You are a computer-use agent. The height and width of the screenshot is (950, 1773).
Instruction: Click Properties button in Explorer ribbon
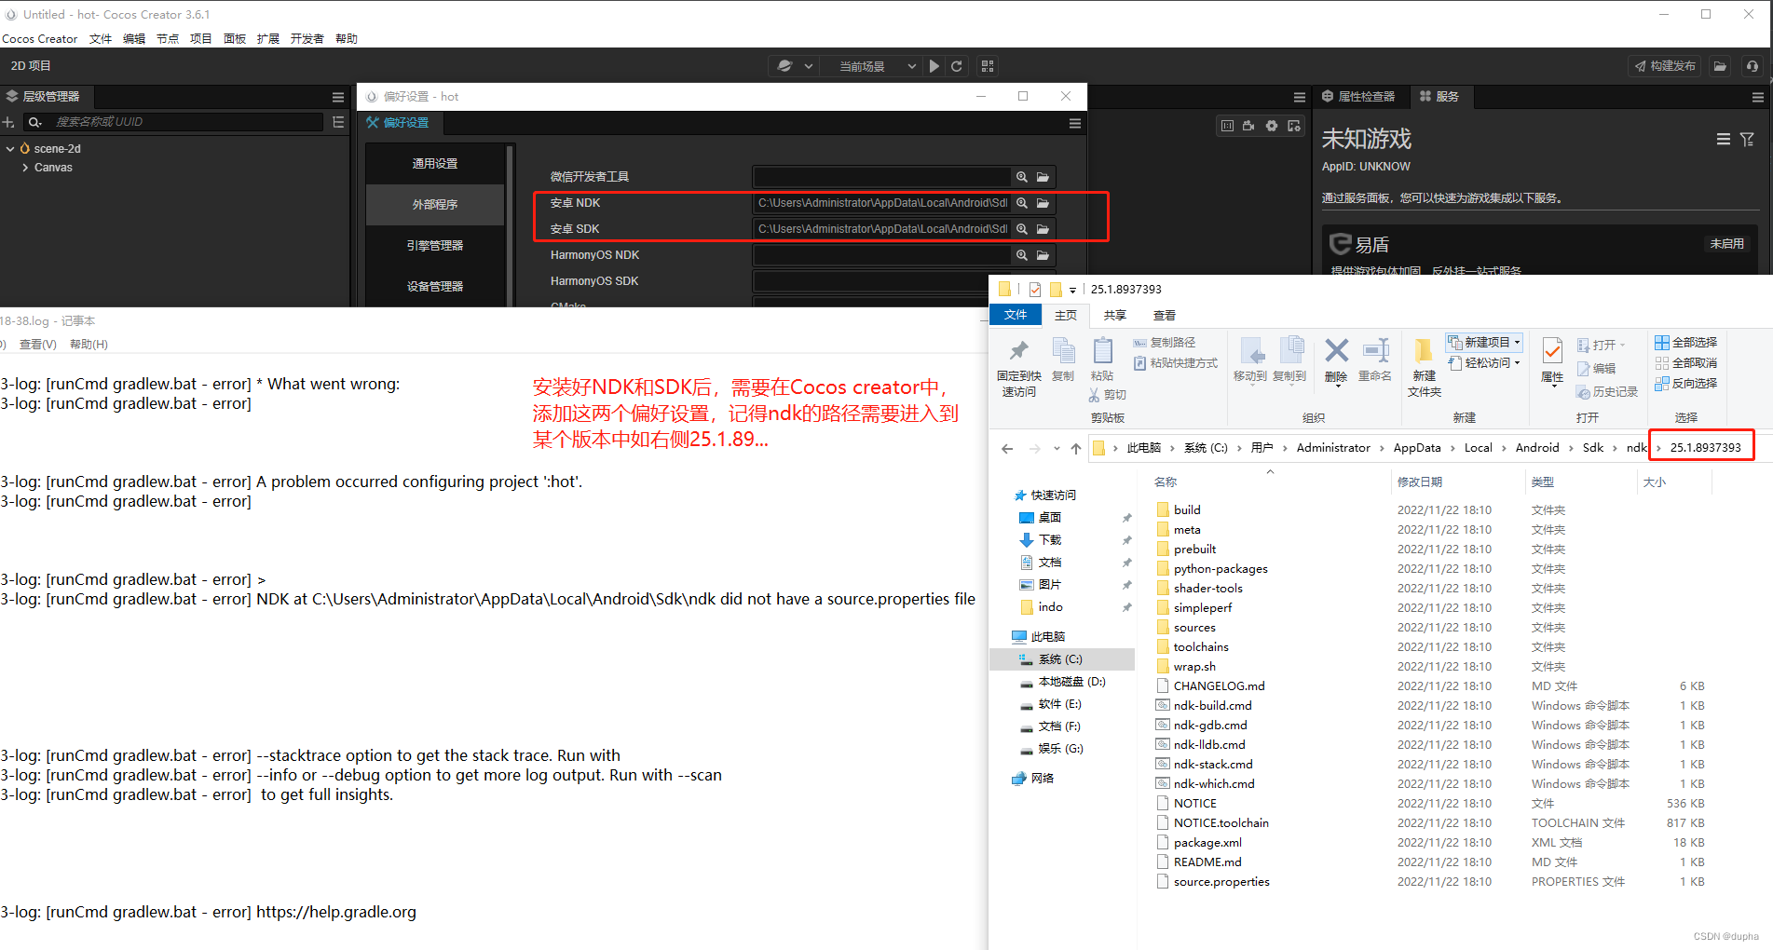[x=1552, y=361]
